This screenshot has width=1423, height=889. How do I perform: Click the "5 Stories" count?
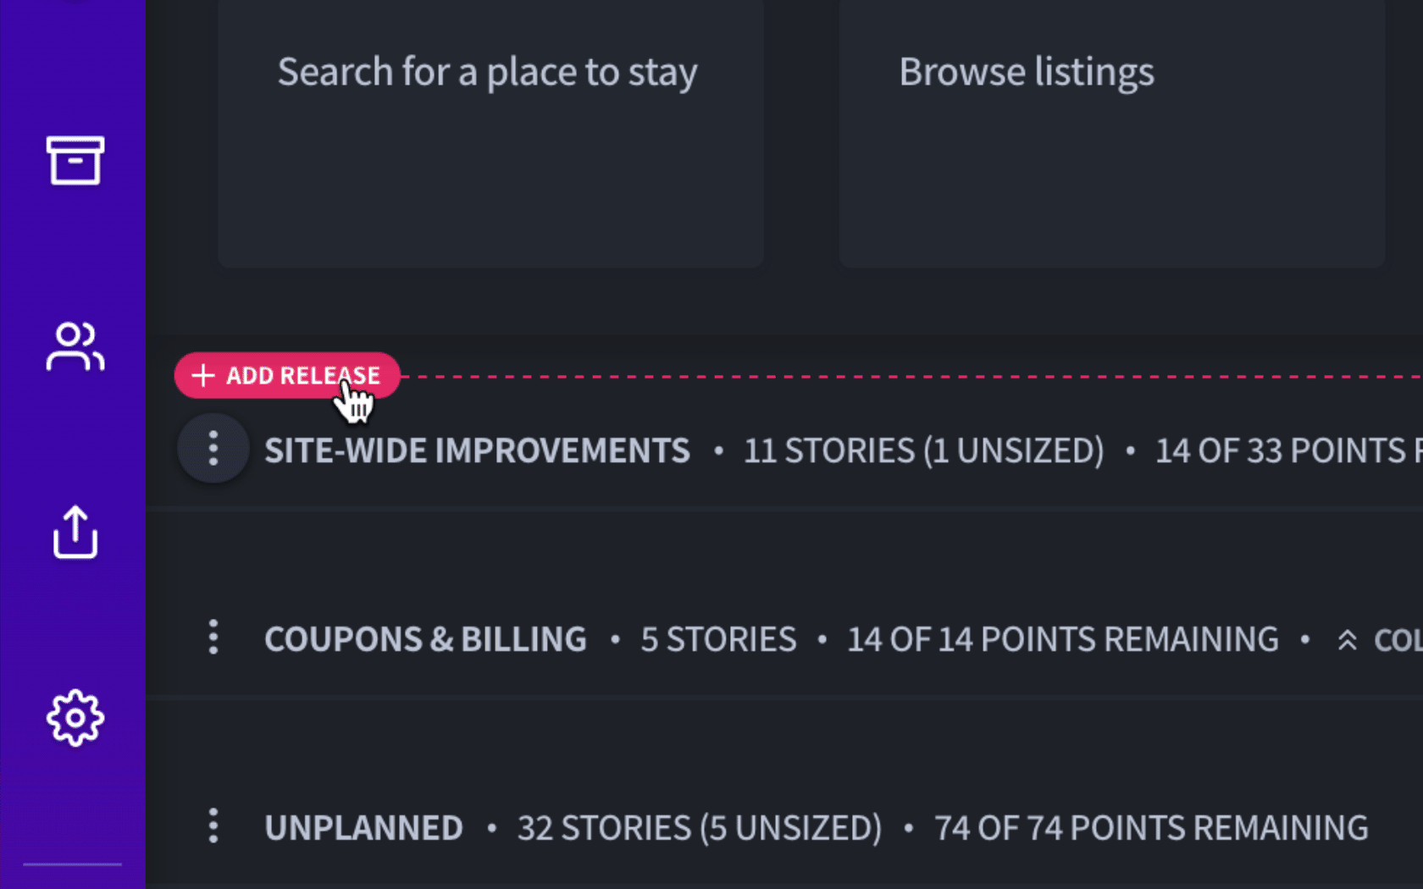(x=718, y=639)
